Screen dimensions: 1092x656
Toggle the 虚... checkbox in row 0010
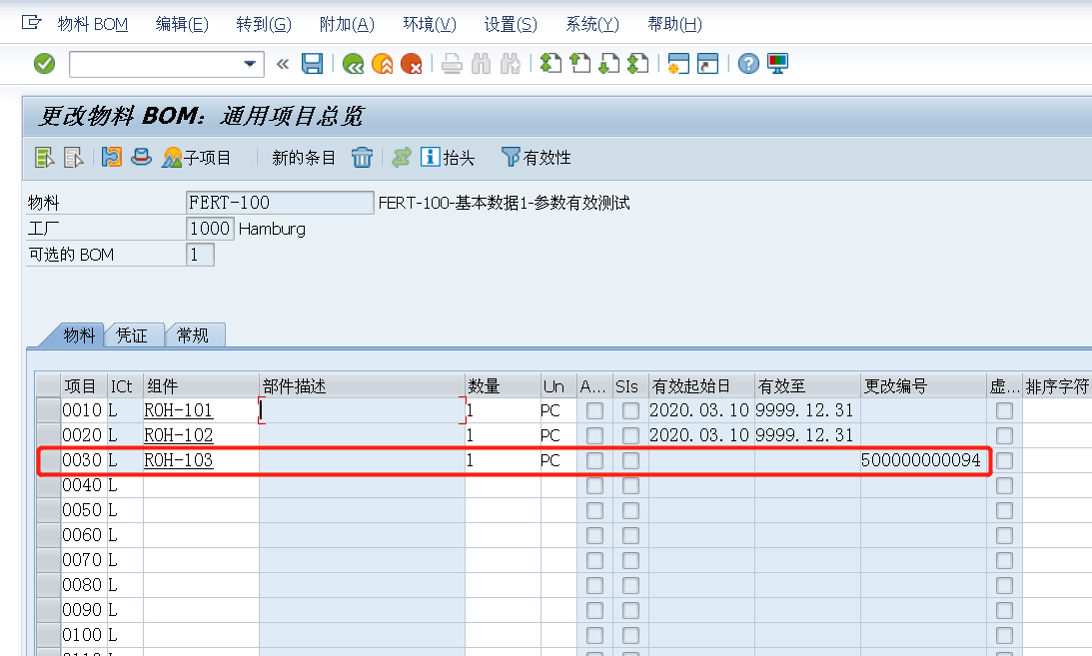1004,410
